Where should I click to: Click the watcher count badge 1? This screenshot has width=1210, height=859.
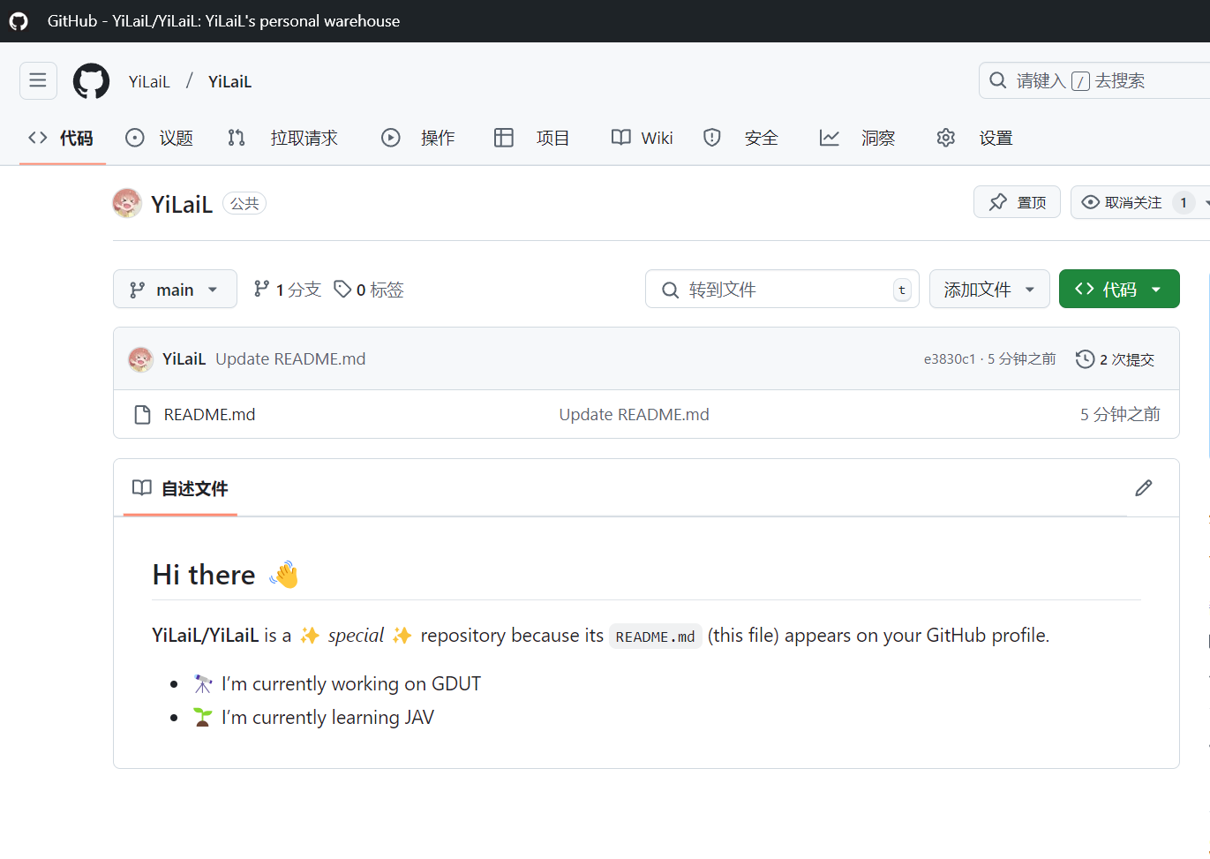click(x=1184, y=202)
